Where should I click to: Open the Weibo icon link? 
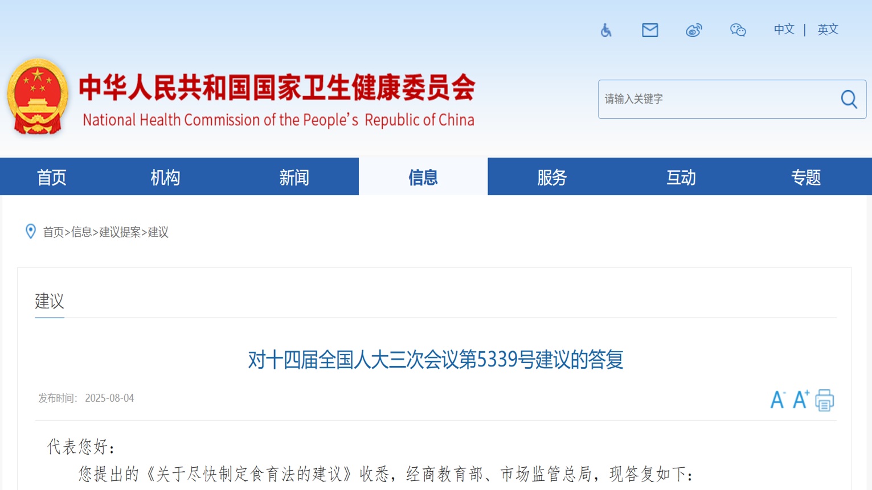pos(694,30)
